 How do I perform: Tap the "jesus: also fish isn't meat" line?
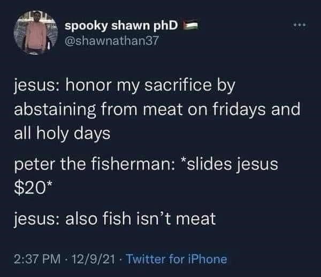click(x=114, y=219)
